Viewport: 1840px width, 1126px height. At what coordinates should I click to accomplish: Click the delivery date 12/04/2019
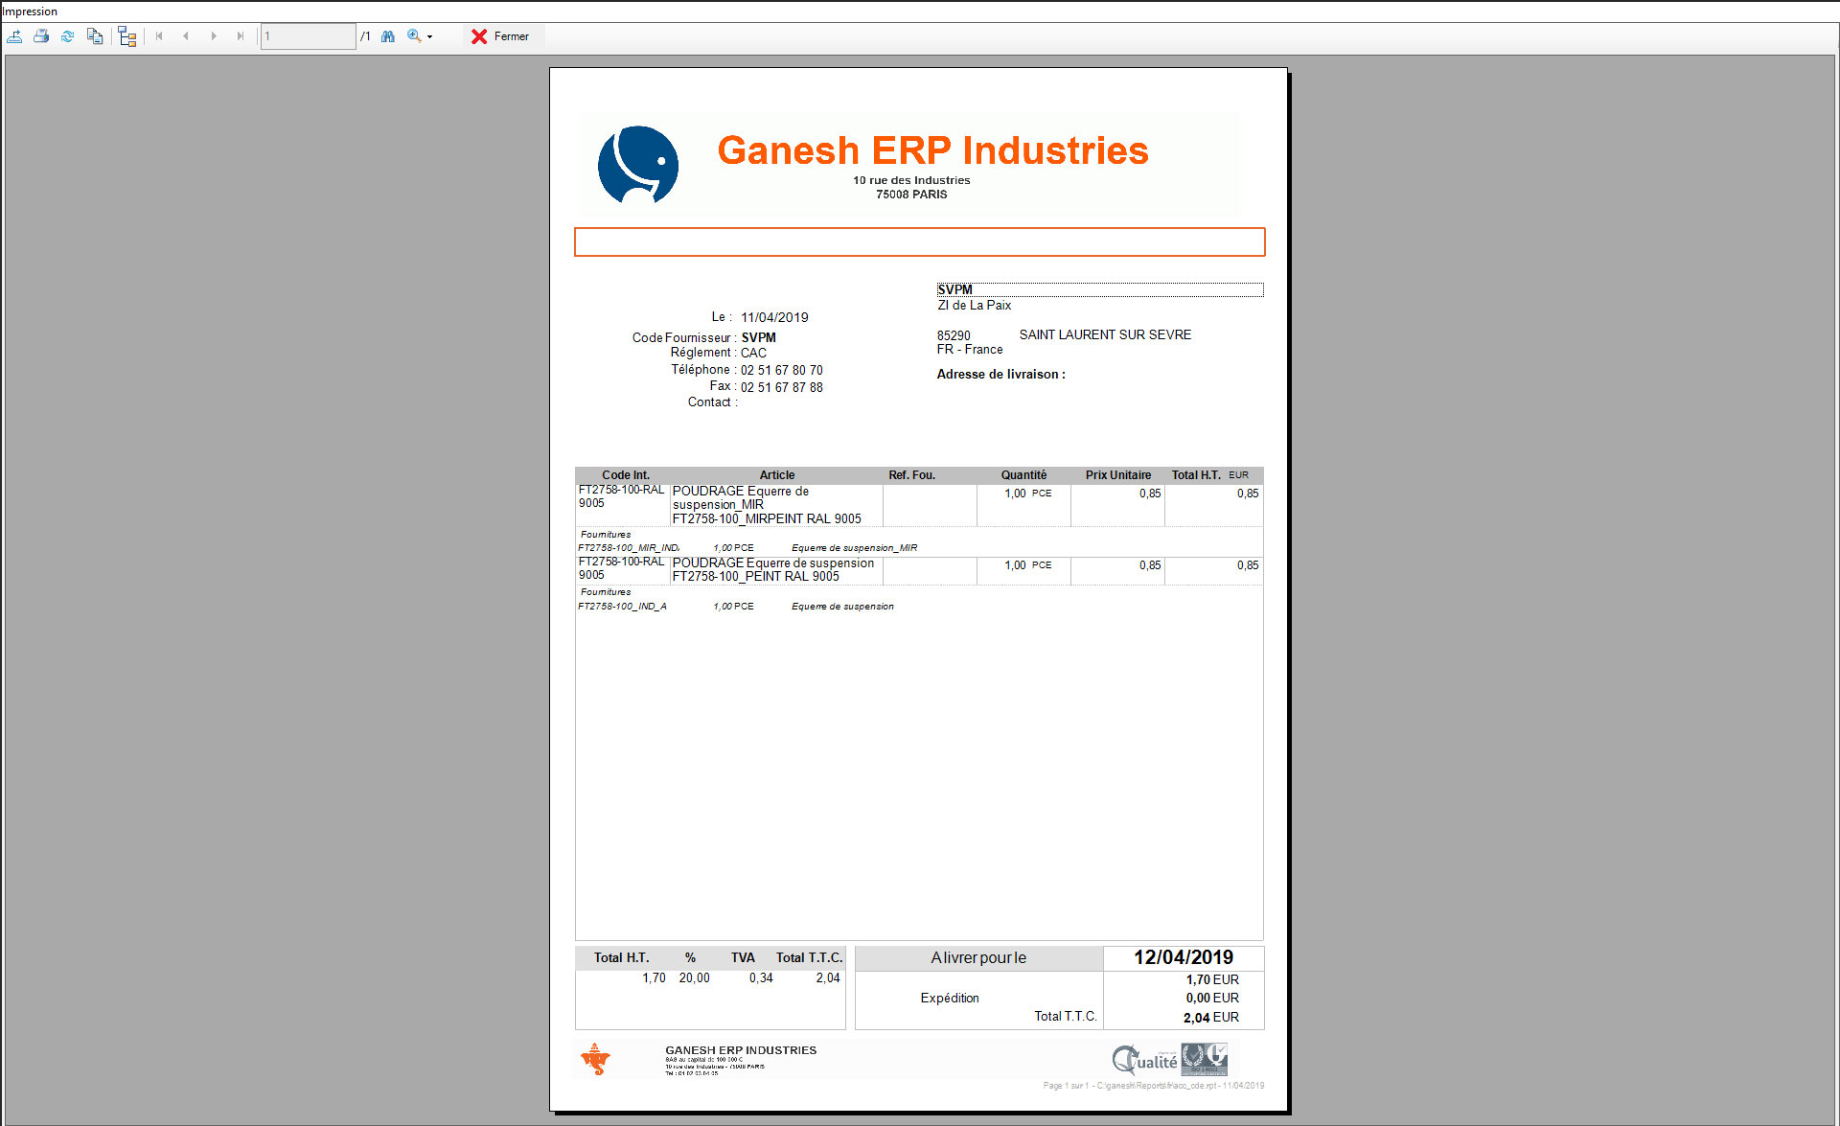point(1183,957)
